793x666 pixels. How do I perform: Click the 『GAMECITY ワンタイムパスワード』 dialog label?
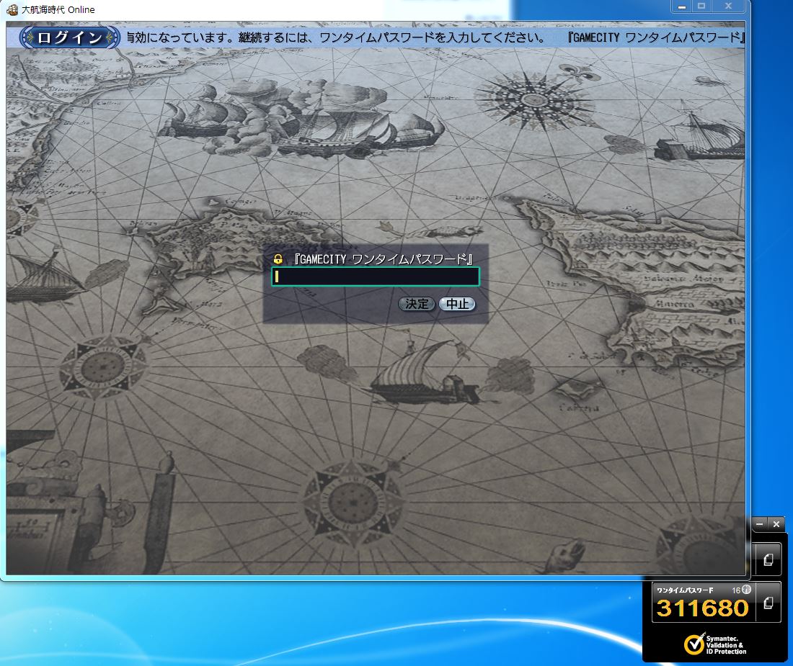(384, 259)
